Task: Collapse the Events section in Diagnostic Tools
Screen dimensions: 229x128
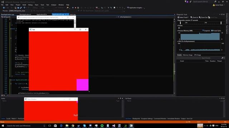Action: pyautogui.click(x=177, y=26)
